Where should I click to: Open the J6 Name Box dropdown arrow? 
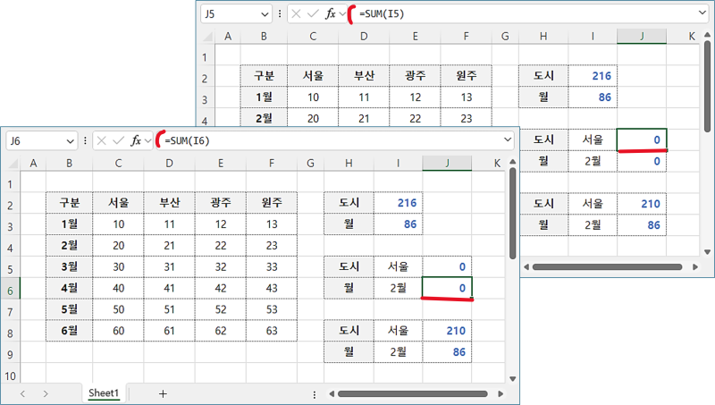pos(70,140)
